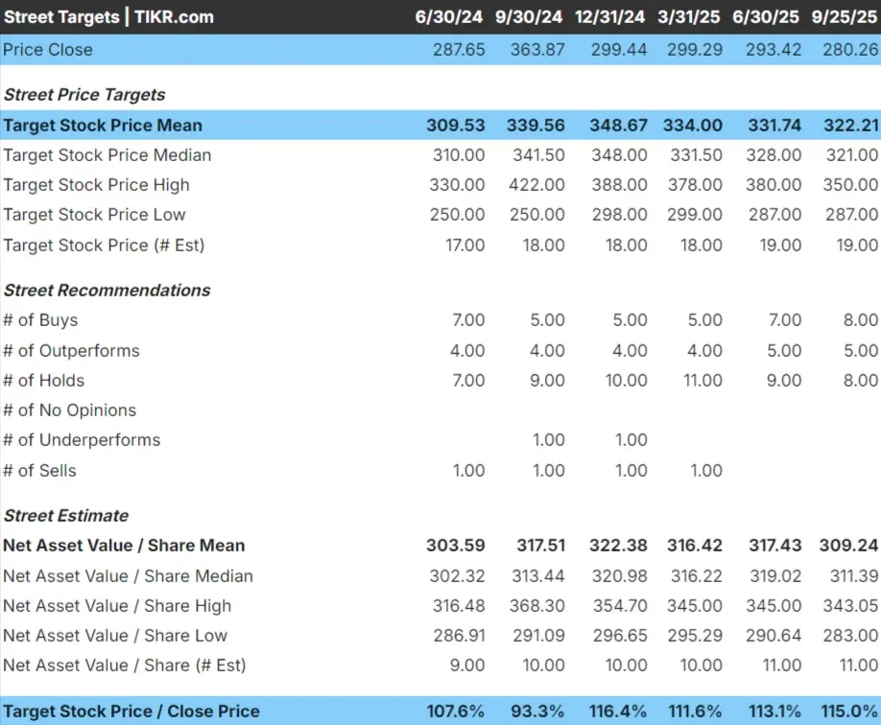Click the 'Net Asset Value / Share High' label

[x=117, y=606]
